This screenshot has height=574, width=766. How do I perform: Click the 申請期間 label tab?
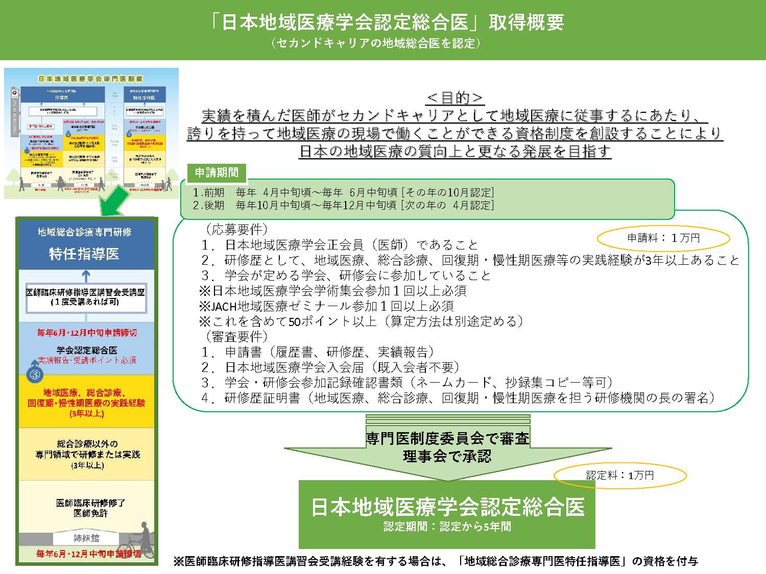[217, 172]
